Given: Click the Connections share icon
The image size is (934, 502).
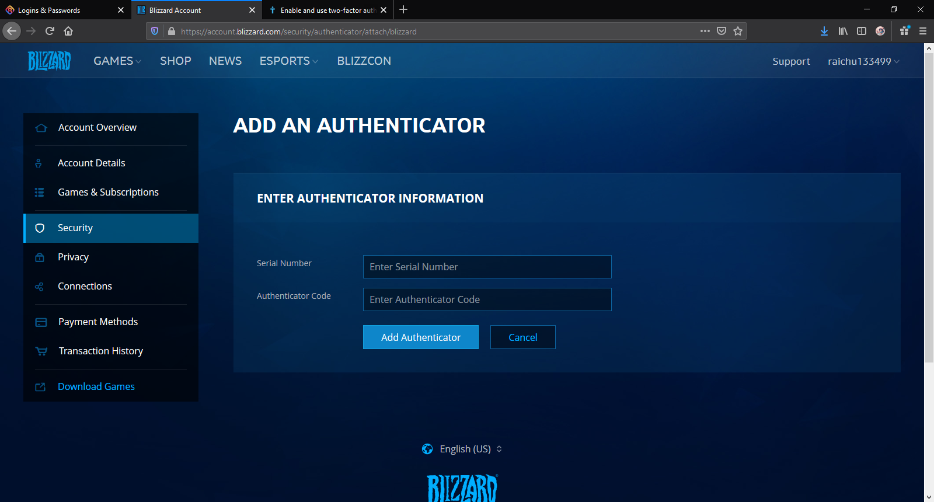Looking at the screenshot, I should (x=39, y=287).
